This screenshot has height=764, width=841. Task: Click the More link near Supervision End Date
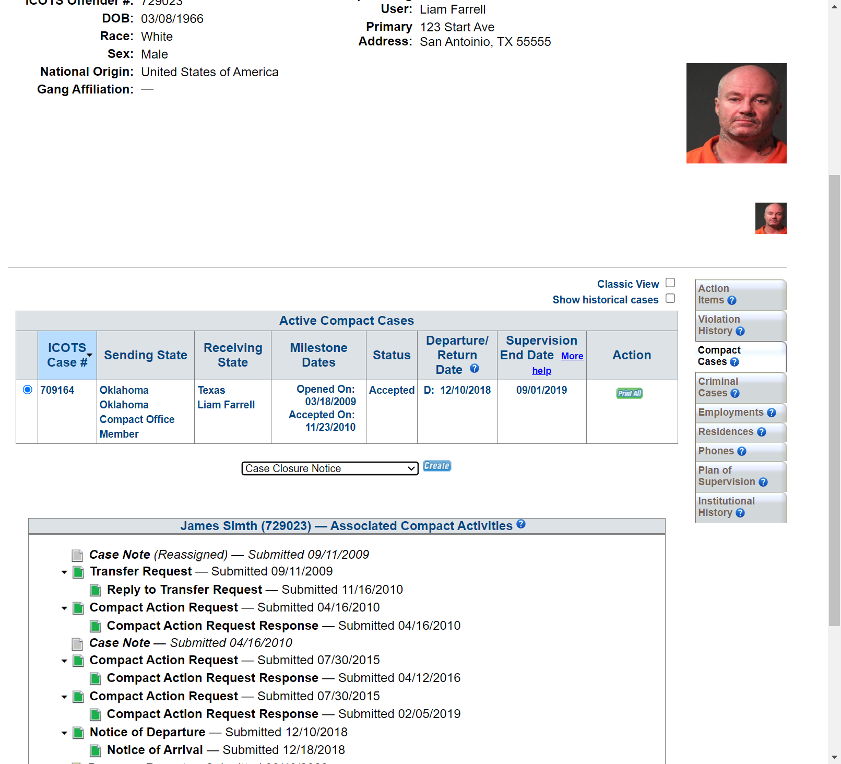(x=572, y=356)
